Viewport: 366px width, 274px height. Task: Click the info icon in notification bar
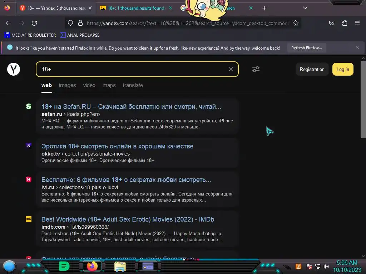pos(10,47)
